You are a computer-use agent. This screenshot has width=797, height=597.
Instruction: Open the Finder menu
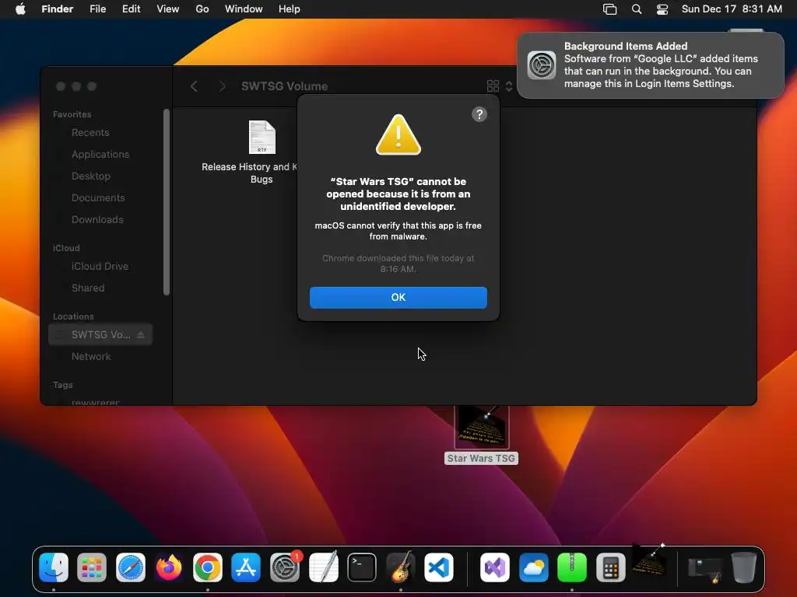[x=58, y=9]
